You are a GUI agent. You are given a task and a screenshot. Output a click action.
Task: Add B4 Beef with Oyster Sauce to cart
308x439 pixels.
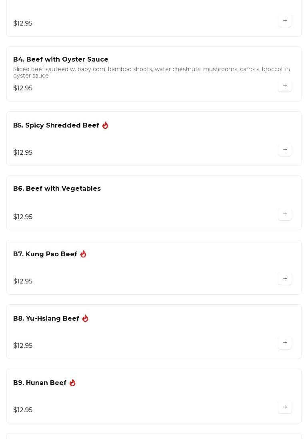[x=285, y=86]
